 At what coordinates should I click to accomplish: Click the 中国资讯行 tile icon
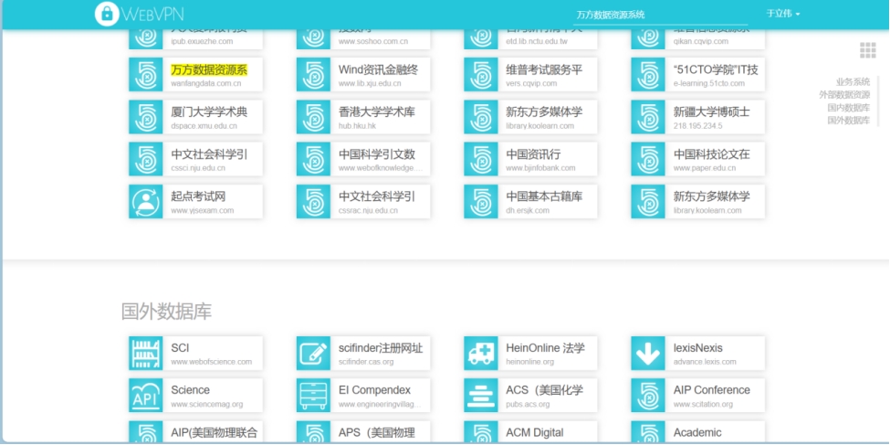481,159
